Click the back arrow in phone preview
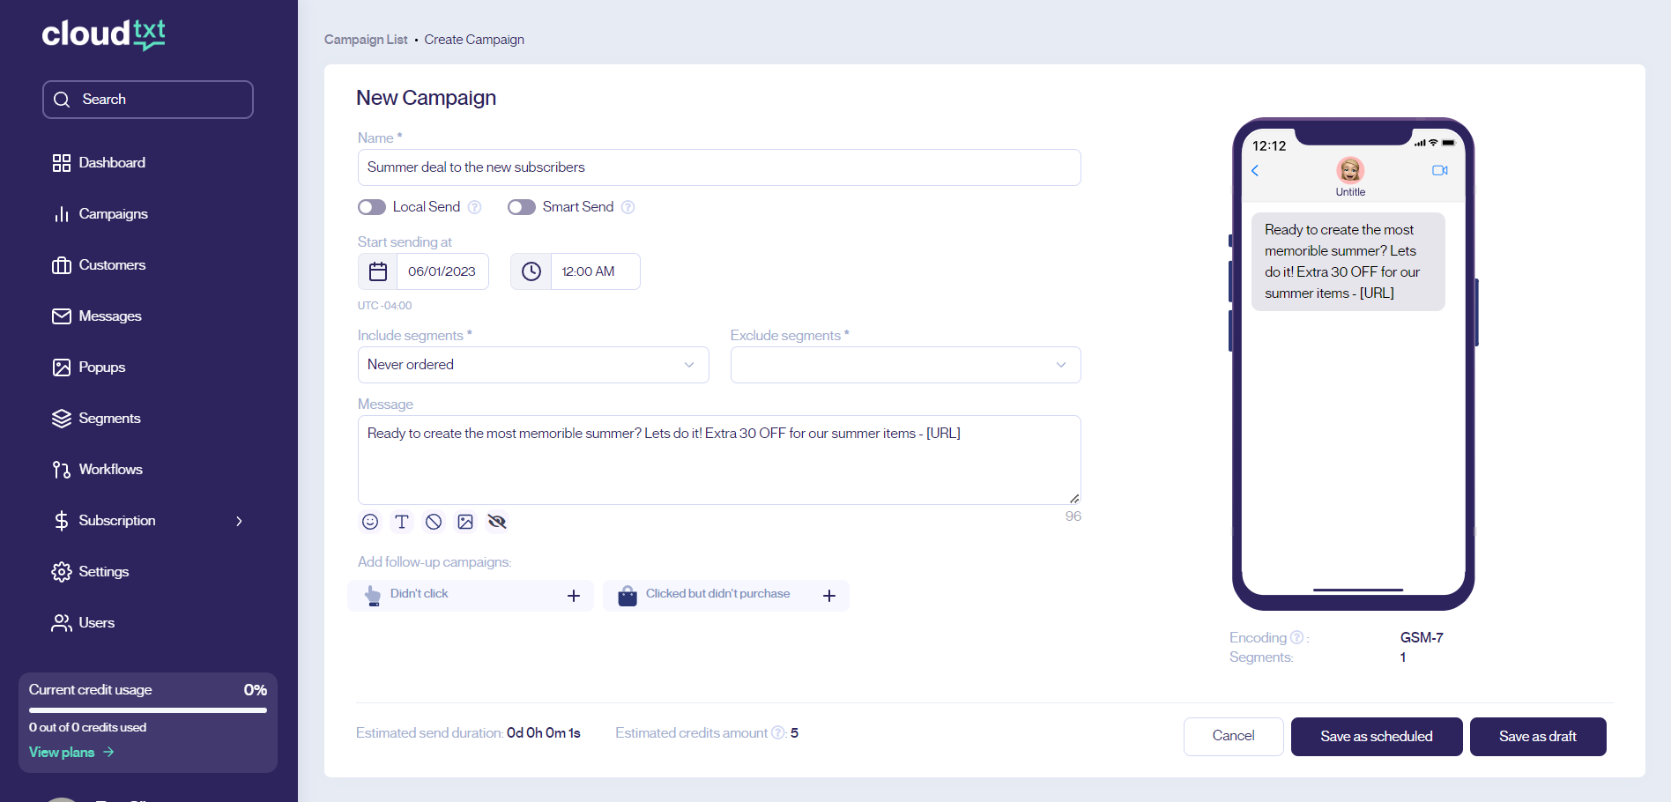 click(x=1255, y=171)
